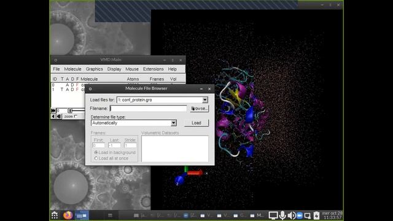Open the Molecule menu in VMD Main
393x221 pixels.
[72, 69]
